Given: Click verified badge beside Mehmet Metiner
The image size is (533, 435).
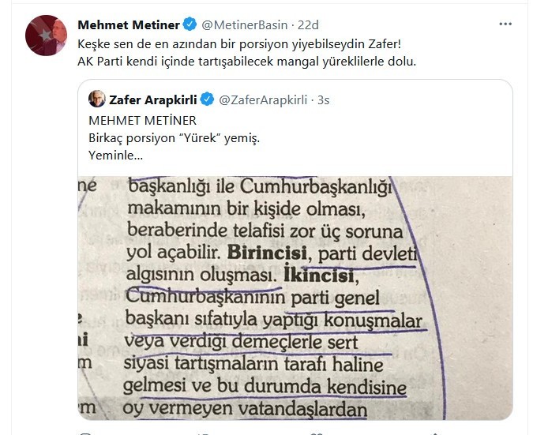Looking at the screenshot, I should click(190, 24).
